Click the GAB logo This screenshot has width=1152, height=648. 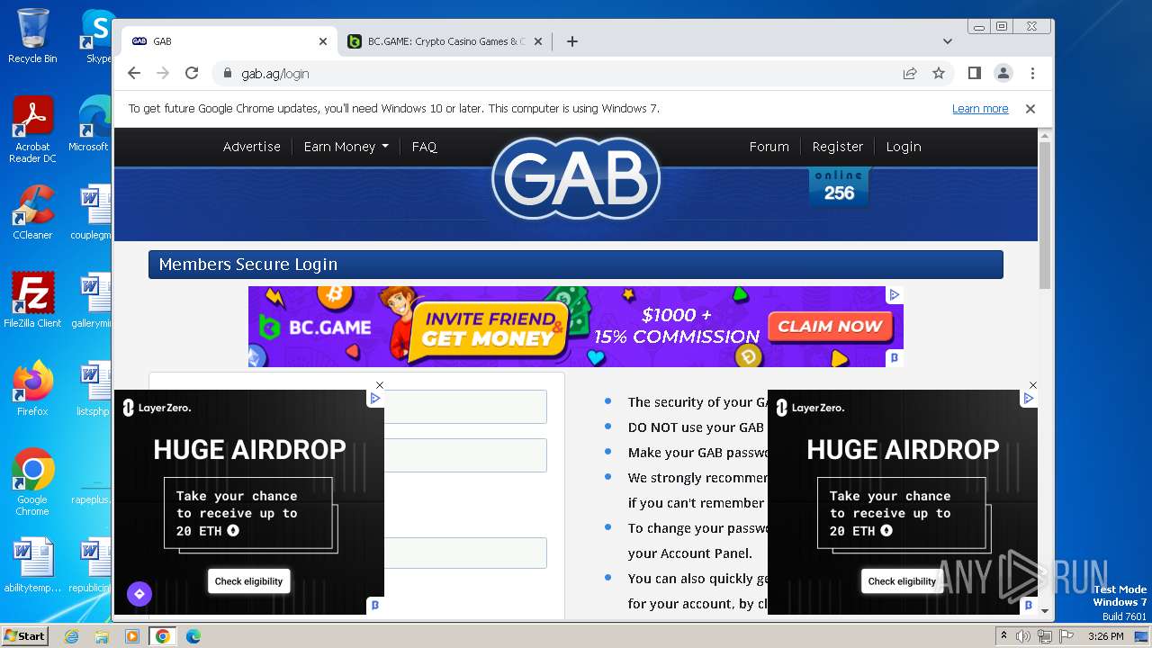(x=576, y=178)
